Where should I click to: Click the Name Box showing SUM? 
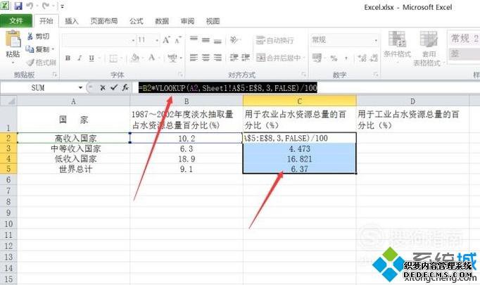(x=38, y=88)
